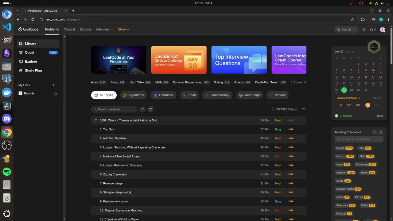393x221 pixels.
Task: Open W1 weekly premium badge
Action: point(340,105)
